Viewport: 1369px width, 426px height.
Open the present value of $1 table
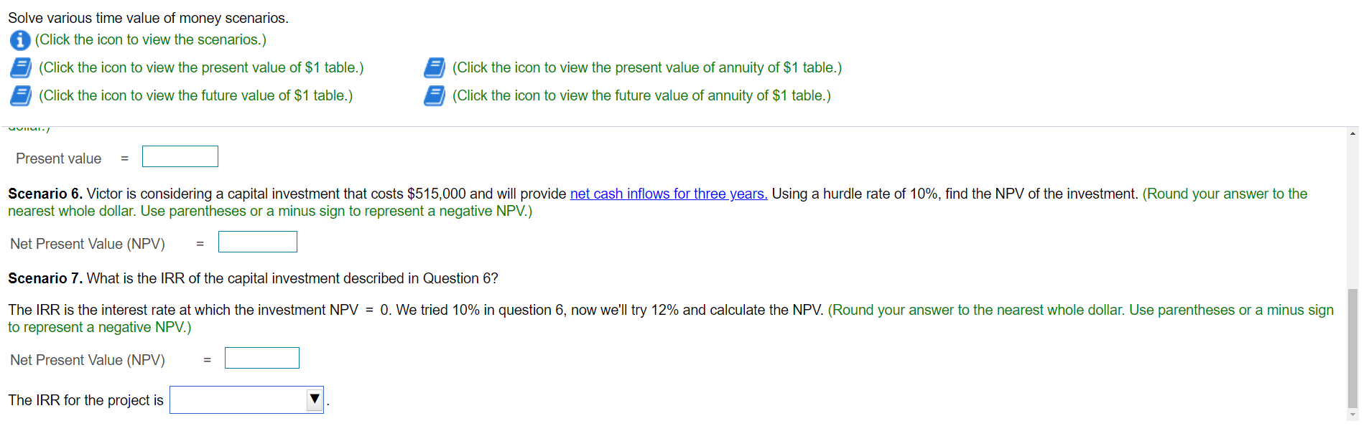[x=20, y=67]
